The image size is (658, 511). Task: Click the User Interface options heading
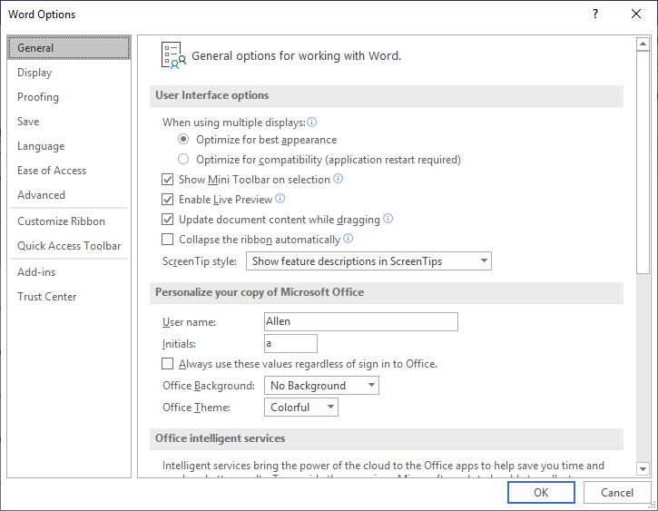211,95
